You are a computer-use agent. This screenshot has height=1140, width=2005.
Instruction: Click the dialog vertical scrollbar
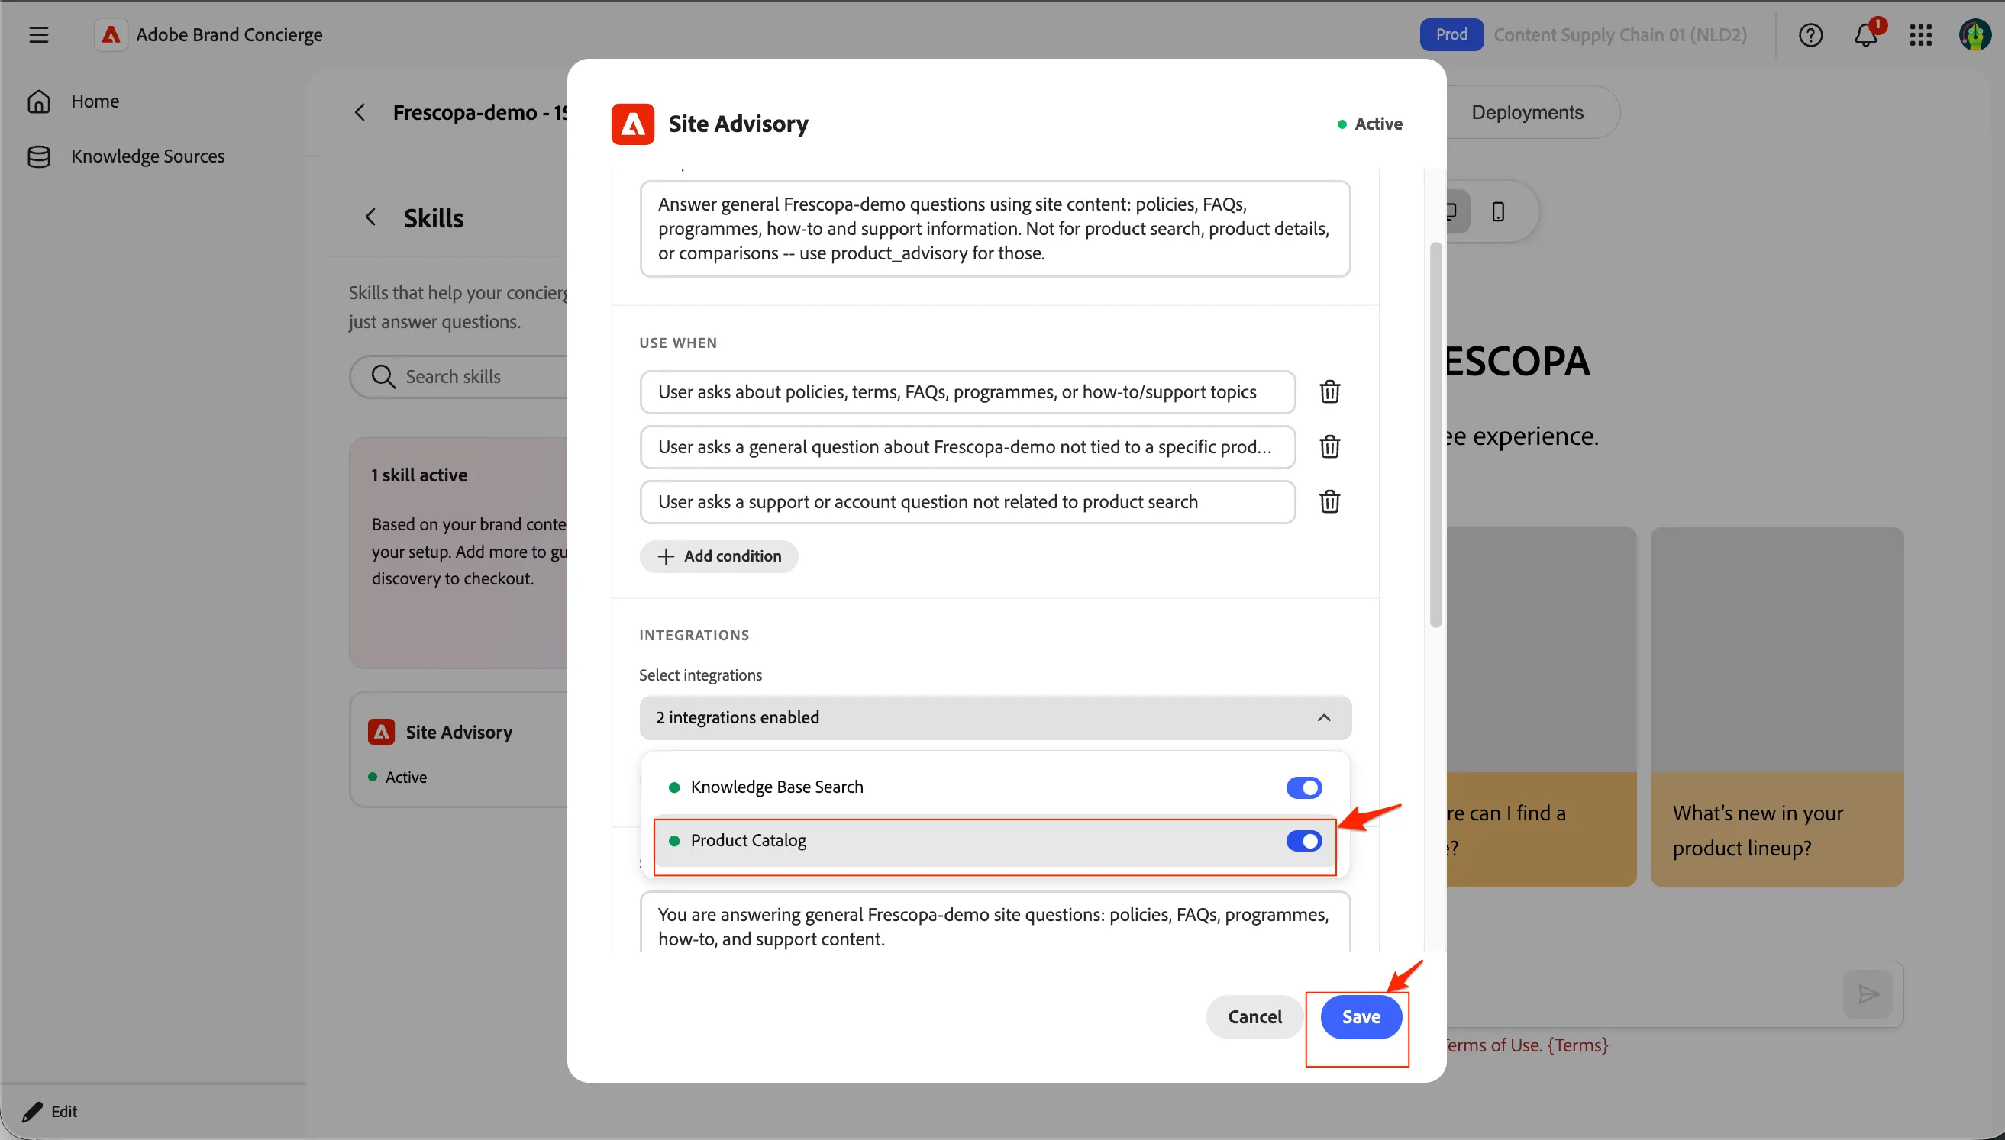[x=1435, y=436]
